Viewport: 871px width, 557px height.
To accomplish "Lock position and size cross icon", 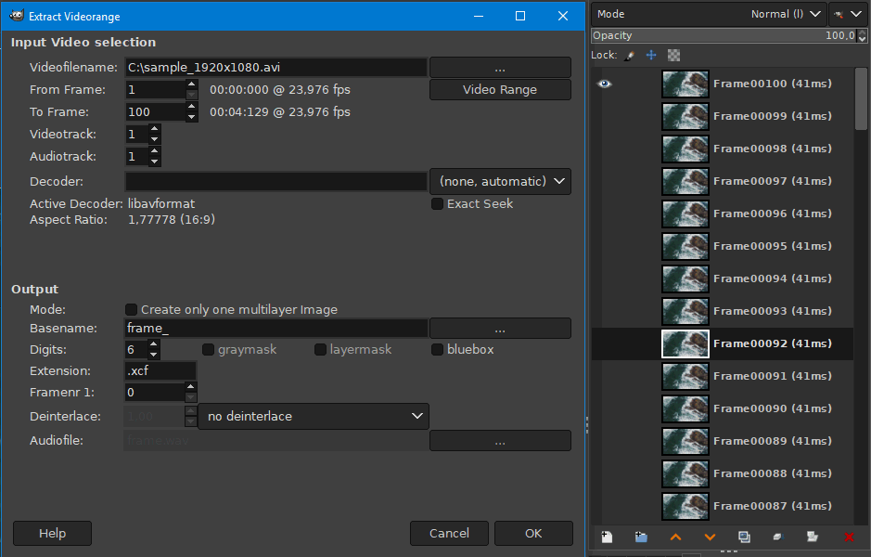I will (651, 55).
